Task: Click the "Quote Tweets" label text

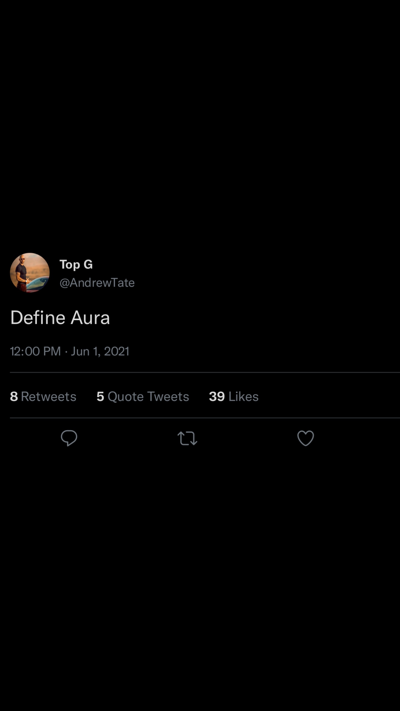Action: (148, 396)
